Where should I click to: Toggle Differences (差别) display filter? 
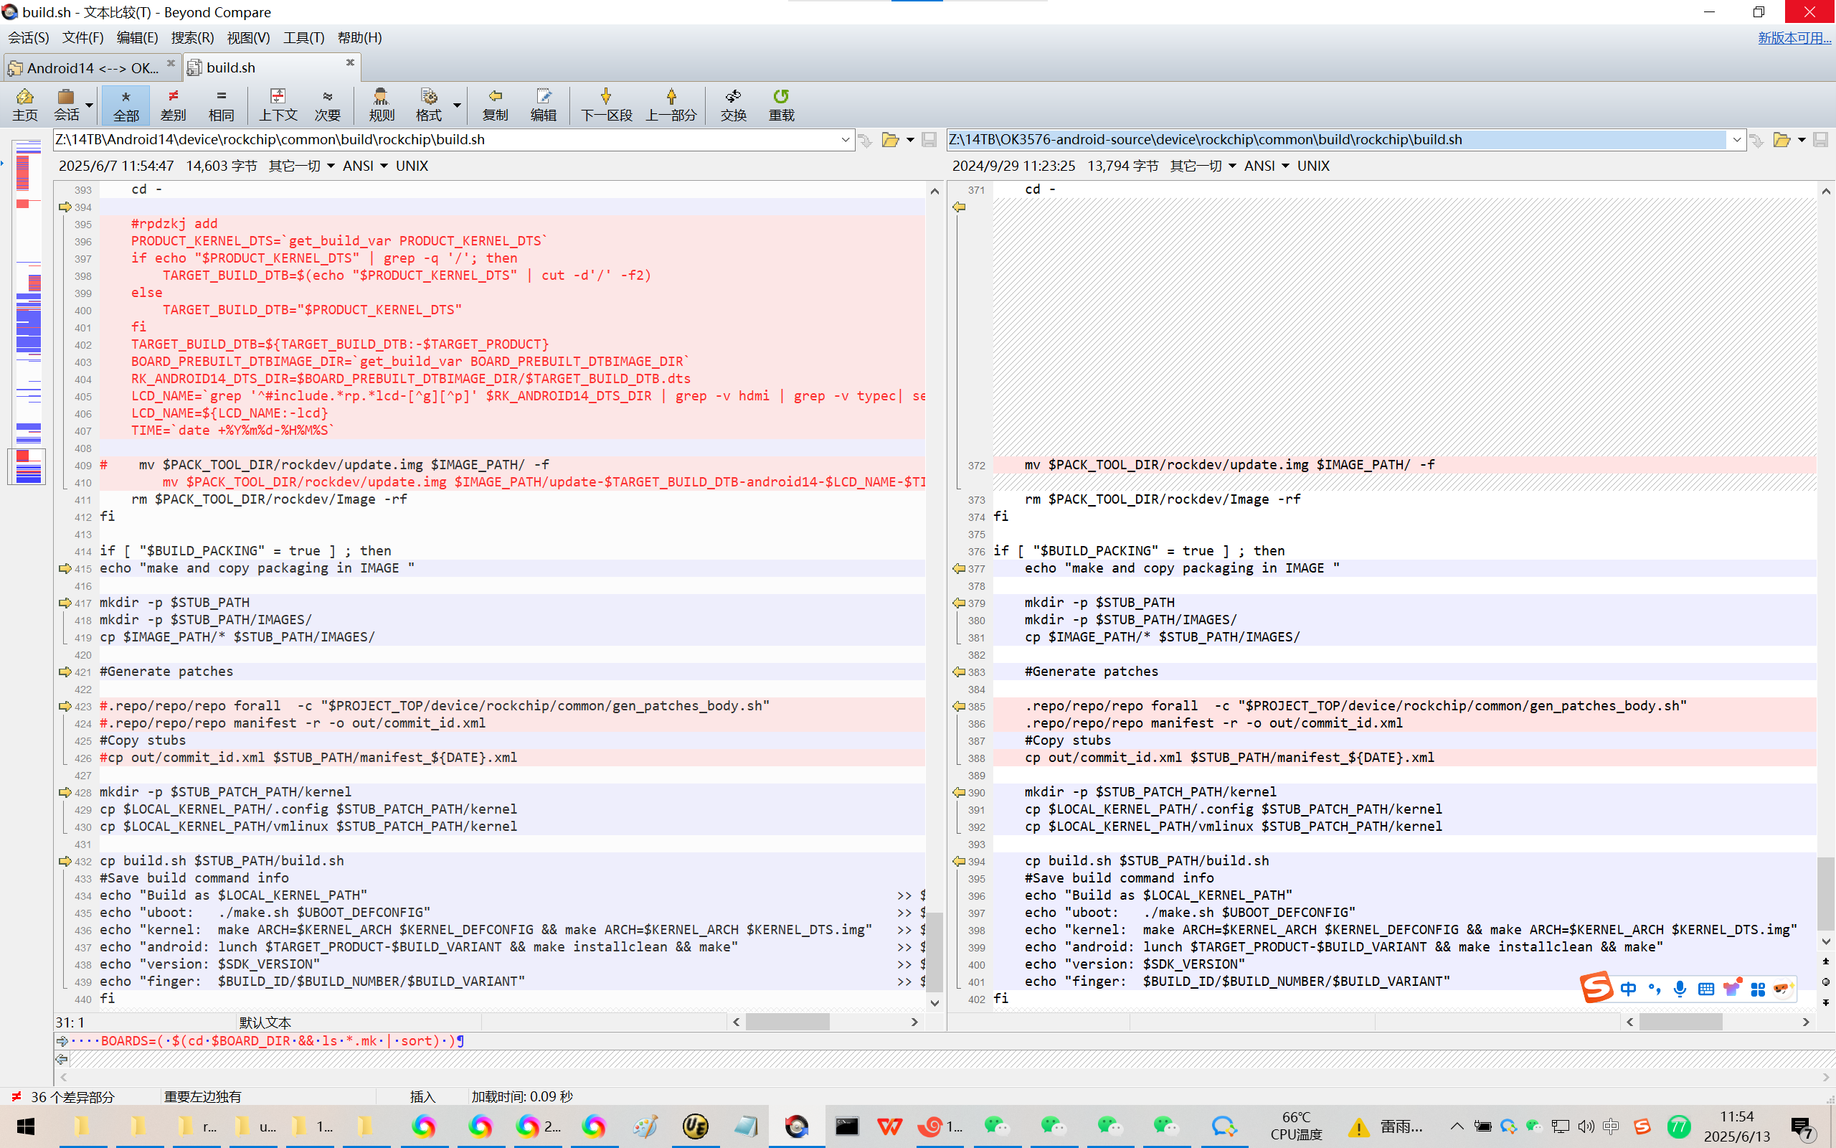(173, 104)
